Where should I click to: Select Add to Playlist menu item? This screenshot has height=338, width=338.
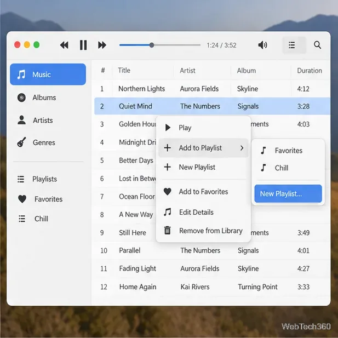point(203,148)
